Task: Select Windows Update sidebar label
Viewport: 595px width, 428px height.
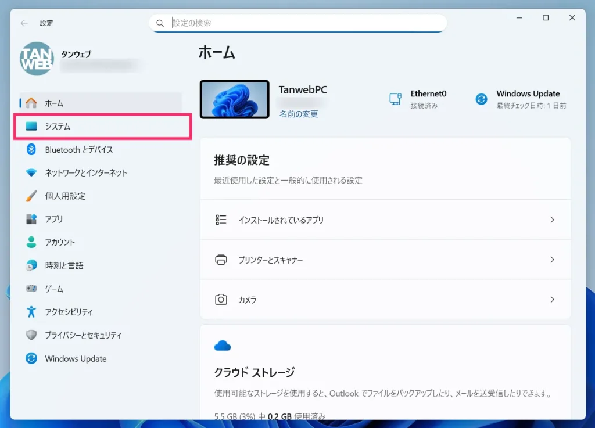Action: (x=76, y=359)
